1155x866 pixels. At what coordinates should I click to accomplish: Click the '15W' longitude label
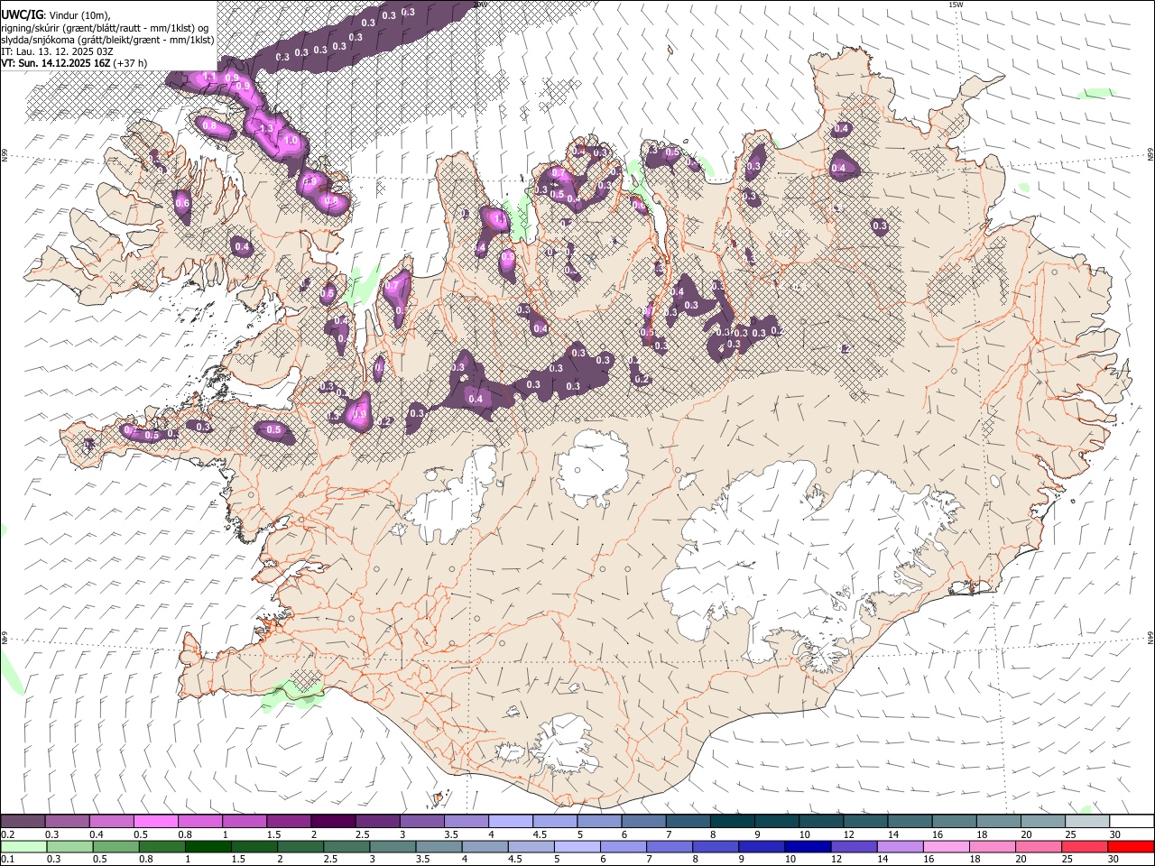coord(956,5)
